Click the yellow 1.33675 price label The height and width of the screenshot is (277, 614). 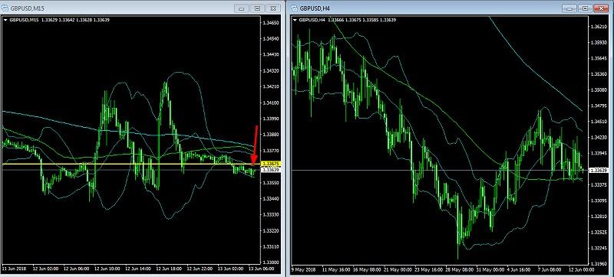[x=271, y=164]
